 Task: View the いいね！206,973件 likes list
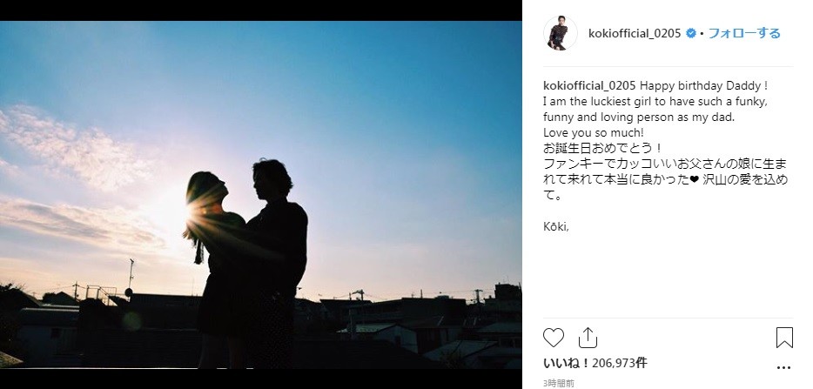click(595, 363)
